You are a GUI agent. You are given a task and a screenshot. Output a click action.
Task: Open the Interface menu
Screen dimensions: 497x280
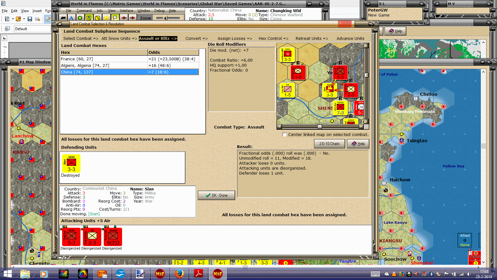(x=126, y=11)
